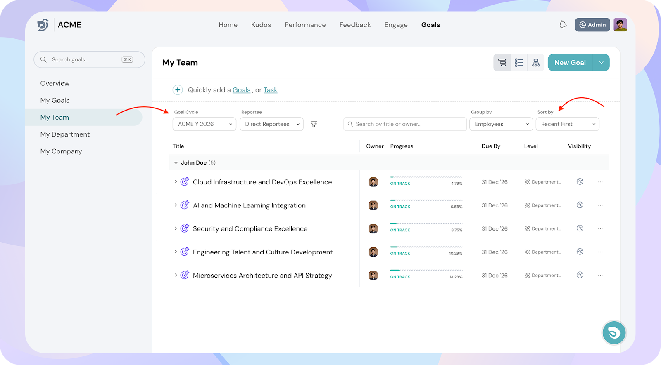Click the Goals quick add link
661x365 pixels.
coord(242,90)
